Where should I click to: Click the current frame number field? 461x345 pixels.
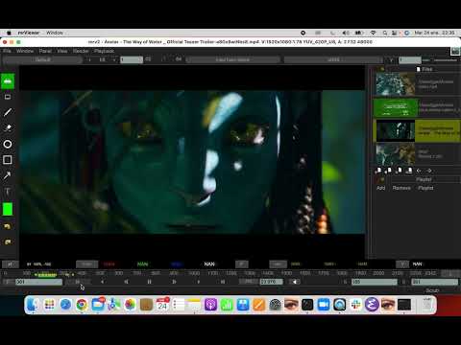[38, 282]
